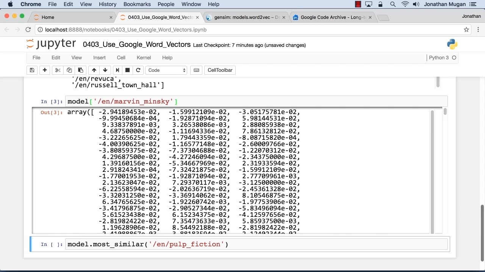The image size is (485, 272).
Task: Switch to the Home tab
Action: 72,17
